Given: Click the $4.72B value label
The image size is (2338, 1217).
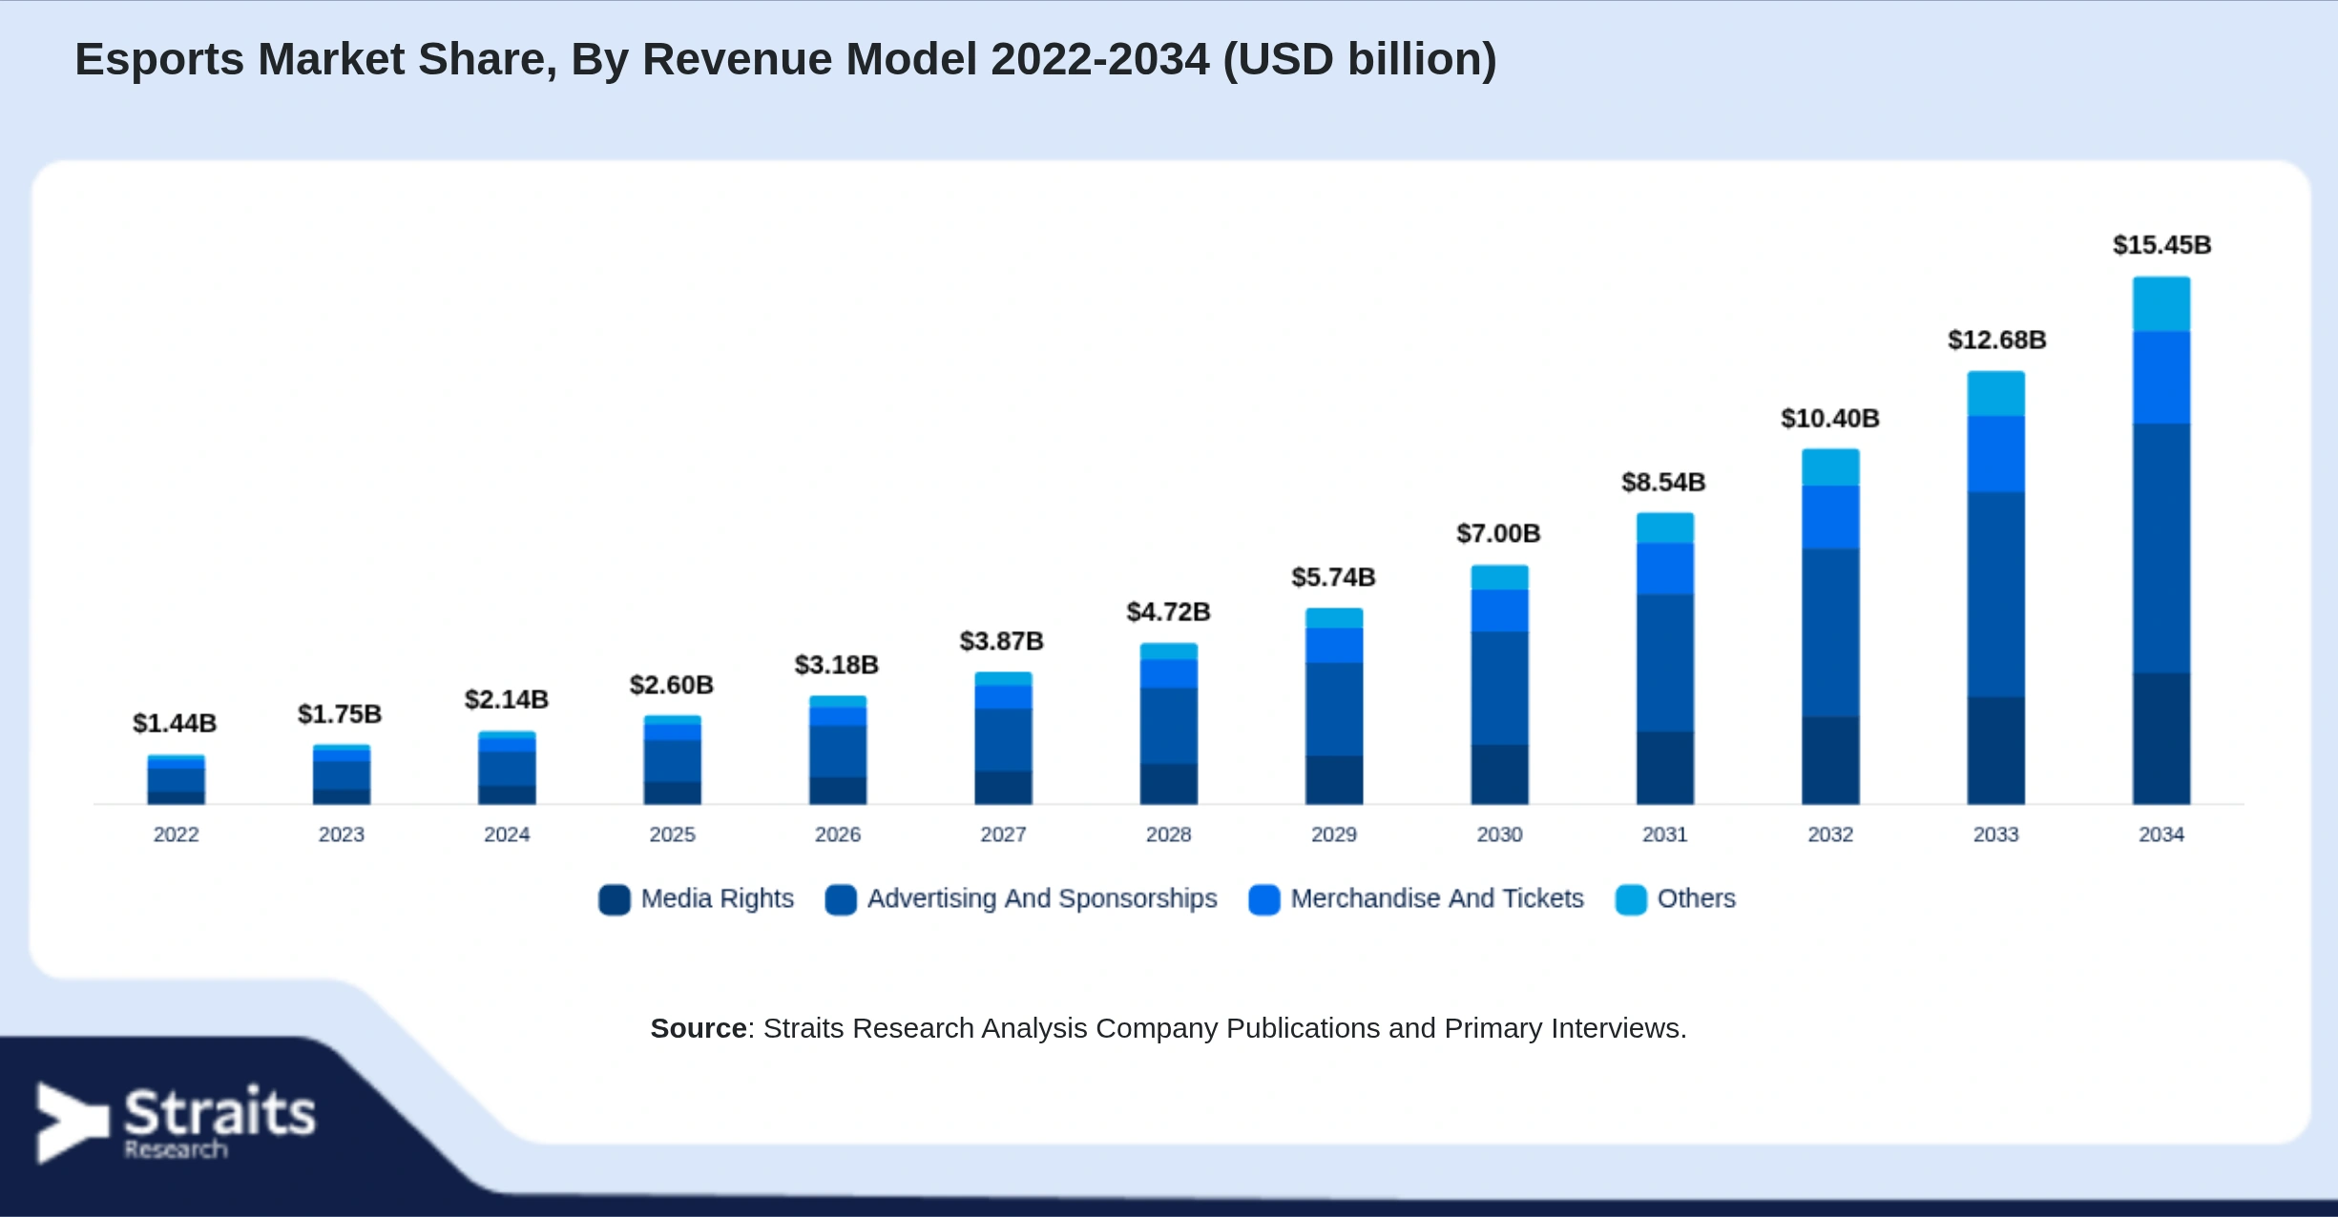Looking at the screenshot, I should tap(1169, 611).
